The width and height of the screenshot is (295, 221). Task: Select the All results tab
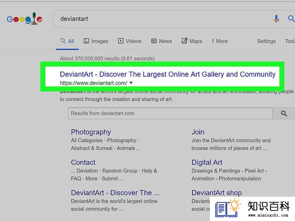[x=67, y=41]
